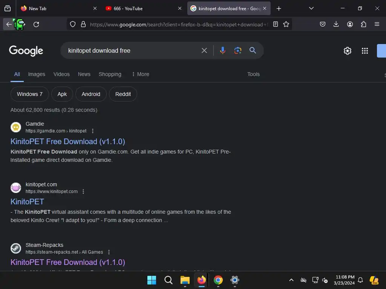Open Gamdie KinitoPET Free Download link
This screenshot has height=289, width=386.
(x=68, y=141)
